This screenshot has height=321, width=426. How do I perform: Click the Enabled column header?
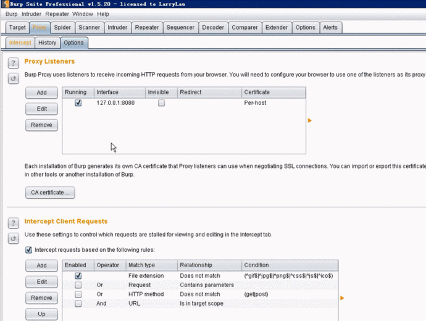coord(78,265)
